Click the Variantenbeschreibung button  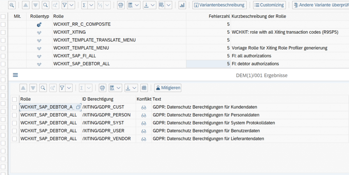coord(219,5)
